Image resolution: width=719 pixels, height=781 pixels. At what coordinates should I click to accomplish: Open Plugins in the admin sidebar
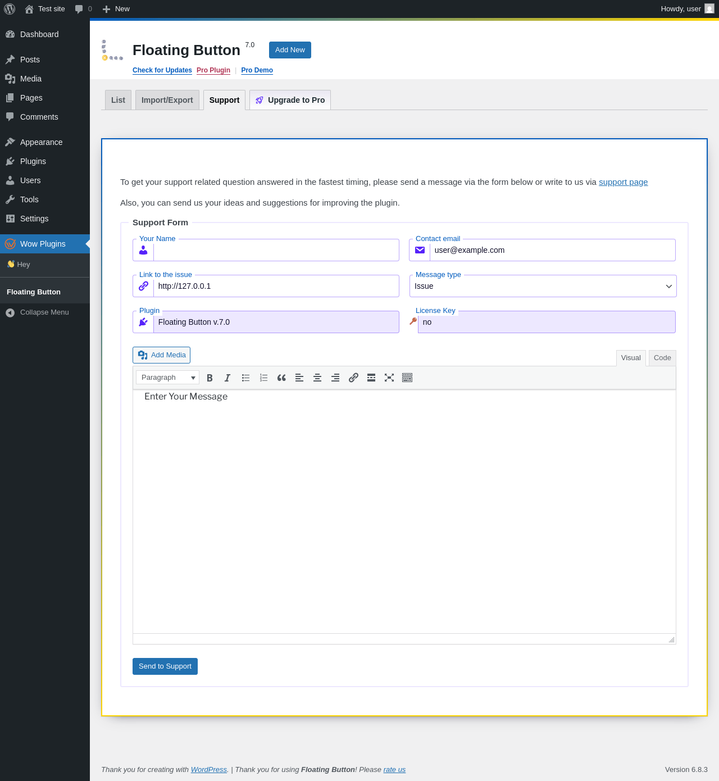tap(33, 161)
